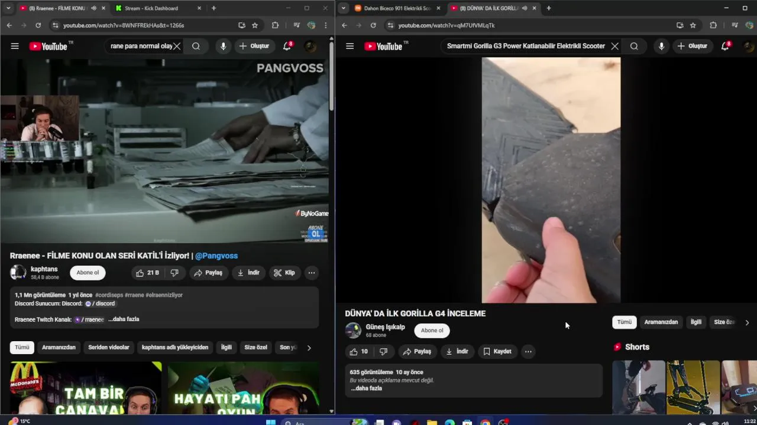
Task: Open tab search dropdown in left browser
Action: [8, 8]
